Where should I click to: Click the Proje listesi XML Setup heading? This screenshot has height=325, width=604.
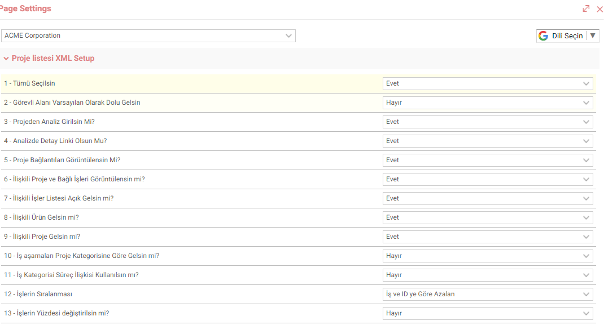(x=52, y=59)
